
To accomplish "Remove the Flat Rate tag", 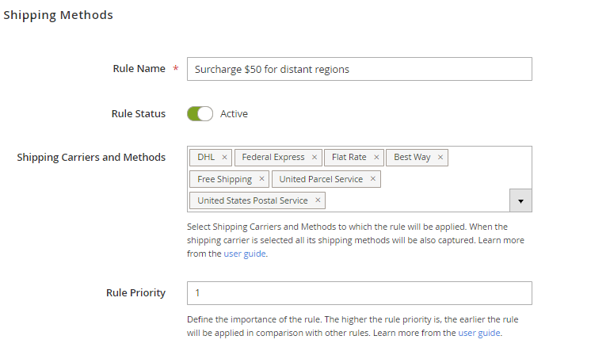I will [377, 157].
